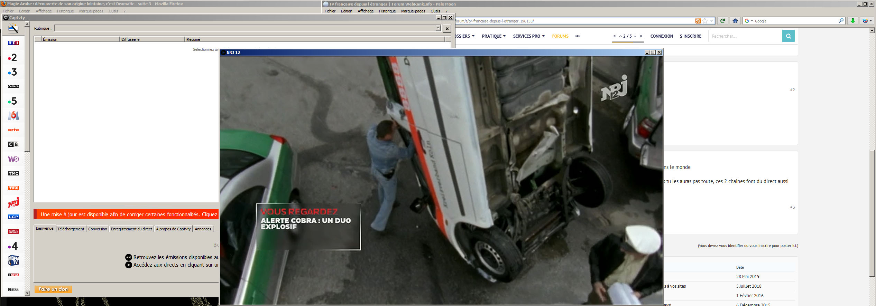Click the up arrow of the channel list scrollbar
Viewport: 876px width, 306px height.
tap(27, 24)
